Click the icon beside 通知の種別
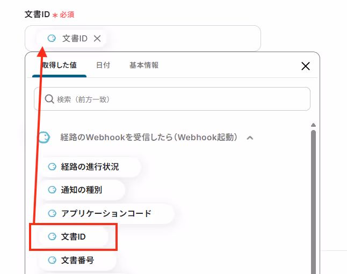The image size is (347, 274). coord(52,190)
